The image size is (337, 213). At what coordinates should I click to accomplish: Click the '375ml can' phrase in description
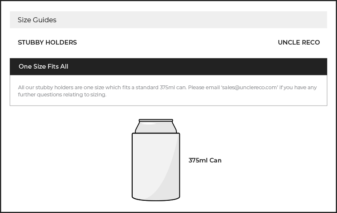tap(173, 88)
